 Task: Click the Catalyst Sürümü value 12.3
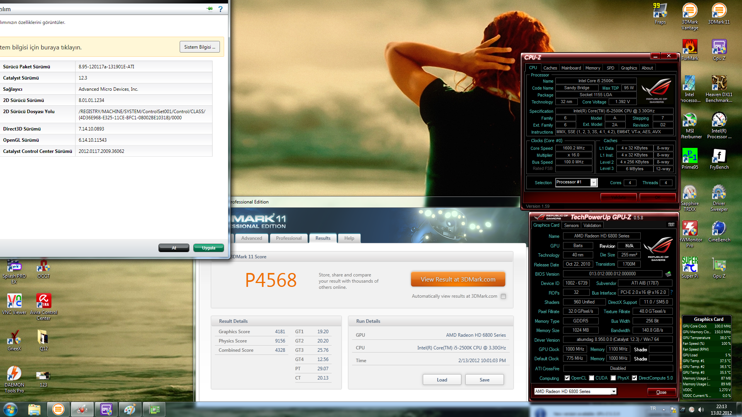pos(83,78)
